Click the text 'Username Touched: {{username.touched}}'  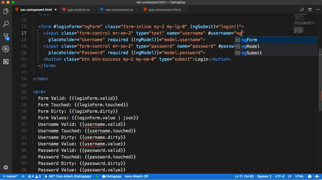pyautogui.click(x=87, y=131)
